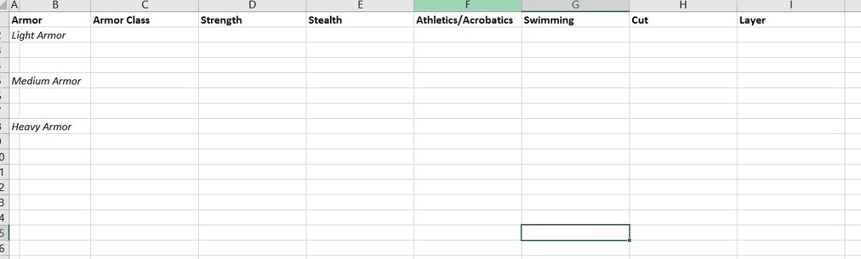Click the Light Armor cell
Image resolution: width=861 pixels, height=259 pixels.
50,35
